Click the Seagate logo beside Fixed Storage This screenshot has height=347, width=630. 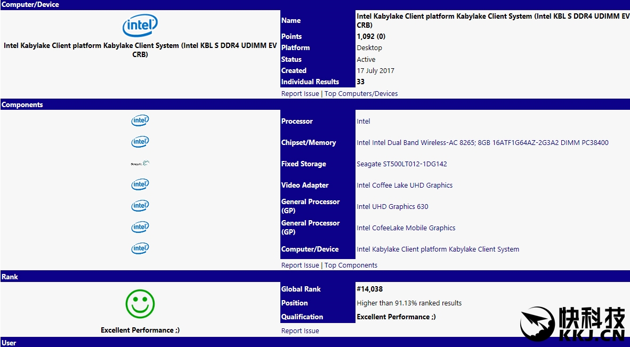tap(140, 164)
